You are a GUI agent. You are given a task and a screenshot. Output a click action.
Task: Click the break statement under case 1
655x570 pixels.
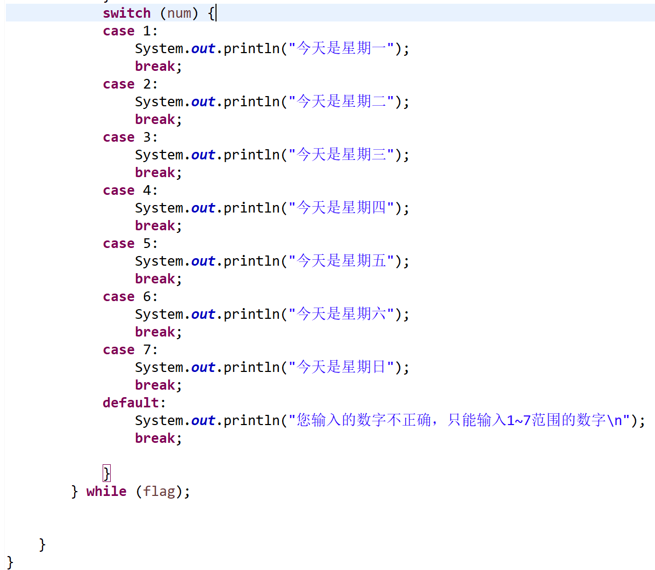[159, 66]
